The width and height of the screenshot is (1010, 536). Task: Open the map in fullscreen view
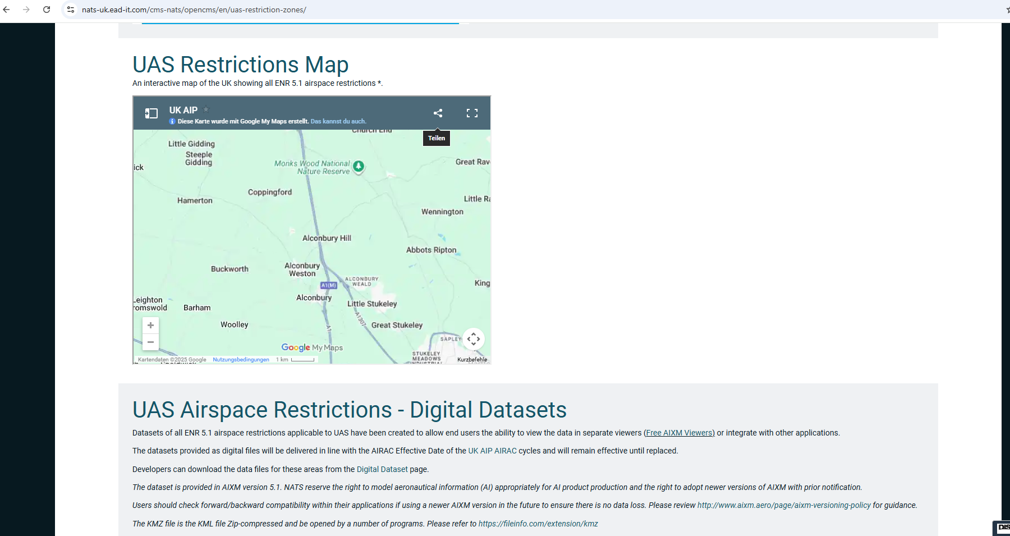click(x=472, y=113)
